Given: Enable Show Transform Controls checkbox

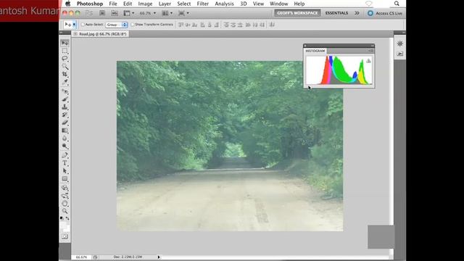Looking at the screenshot, I should 133,25.
